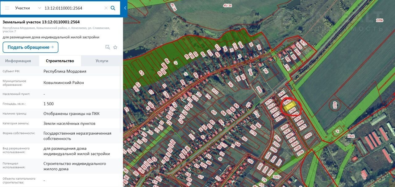
Task: Select highlighted yellow parcel 2564 on map
Action: [290, 107]
